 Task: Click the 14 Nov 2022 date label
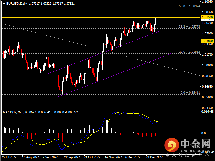113,157
